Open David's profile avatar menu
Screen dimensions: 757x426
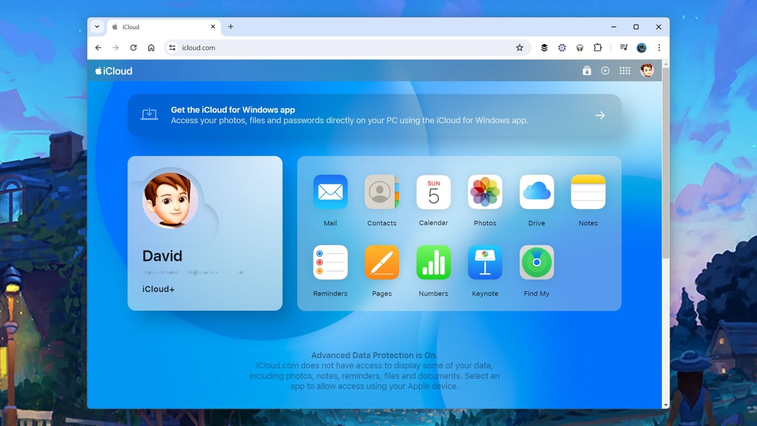click(x=647, y=71)
